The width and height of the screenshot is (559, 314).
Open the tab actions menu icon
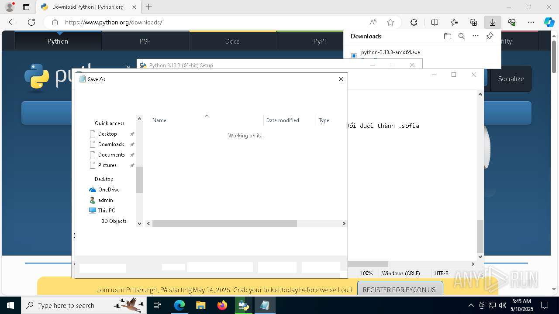26,7
